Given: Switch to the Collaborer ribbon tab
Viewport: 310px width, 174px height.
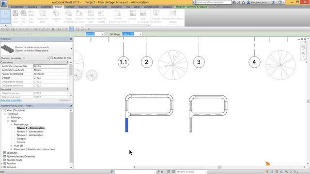Looking at the screenshot, I should click(x=116, y=7).
